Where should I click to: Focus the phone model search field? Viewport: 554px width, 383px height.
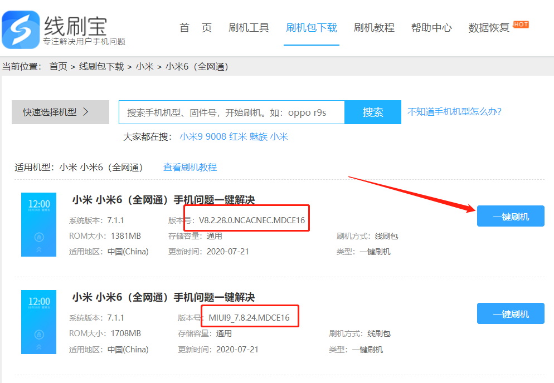point(232,112)
